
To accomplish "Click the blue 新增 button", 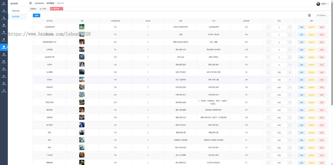I will (x=36, y=16).
